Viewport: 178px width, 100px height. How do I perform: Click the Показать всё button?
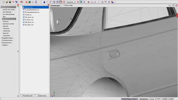[27, 96]
